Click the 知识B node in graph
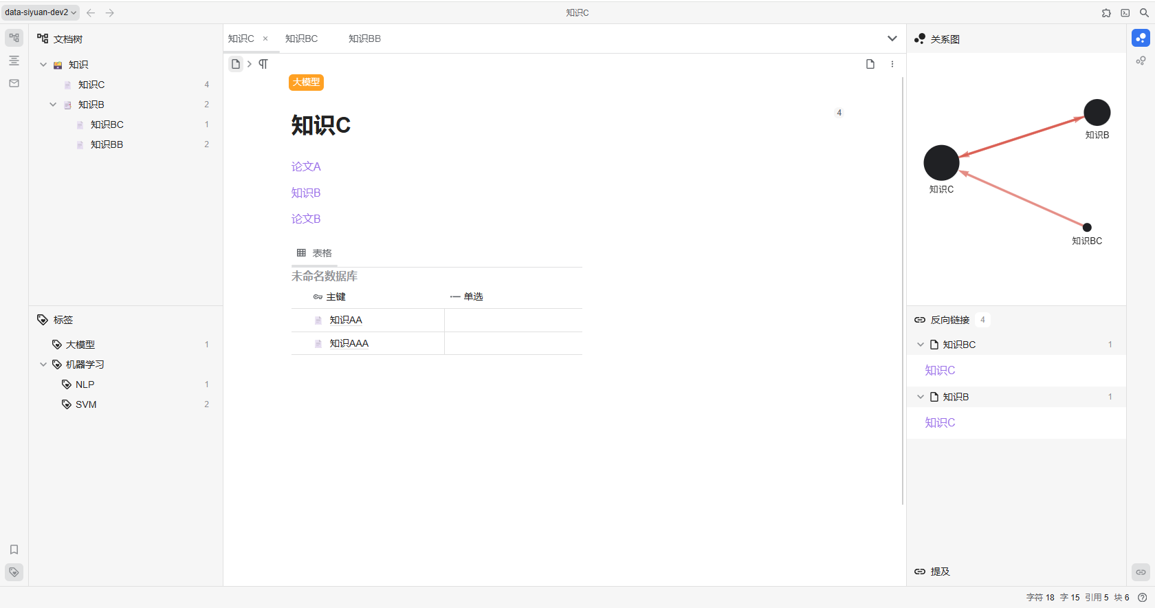 (1097, 113)
